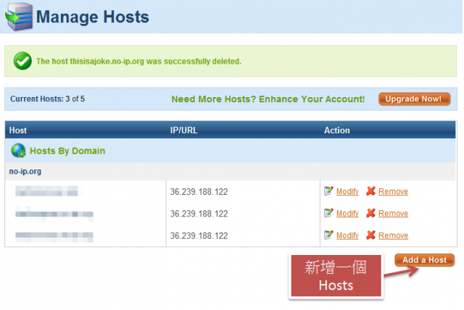
Task: Click the Add a Host button
Action: pos(424,260)
